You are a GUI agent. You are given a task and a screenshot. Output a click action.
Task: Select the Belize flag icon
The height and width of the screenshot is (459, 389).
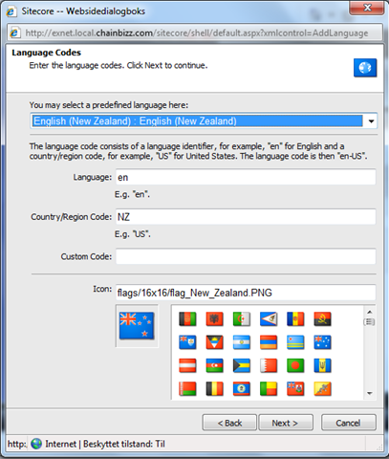[x=242, y=389]
